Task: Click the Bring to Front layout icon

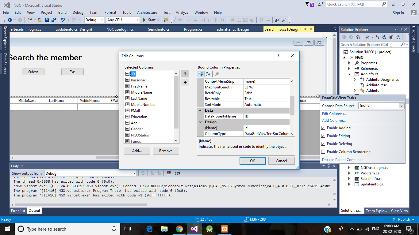Action: [x=277, y=20]
